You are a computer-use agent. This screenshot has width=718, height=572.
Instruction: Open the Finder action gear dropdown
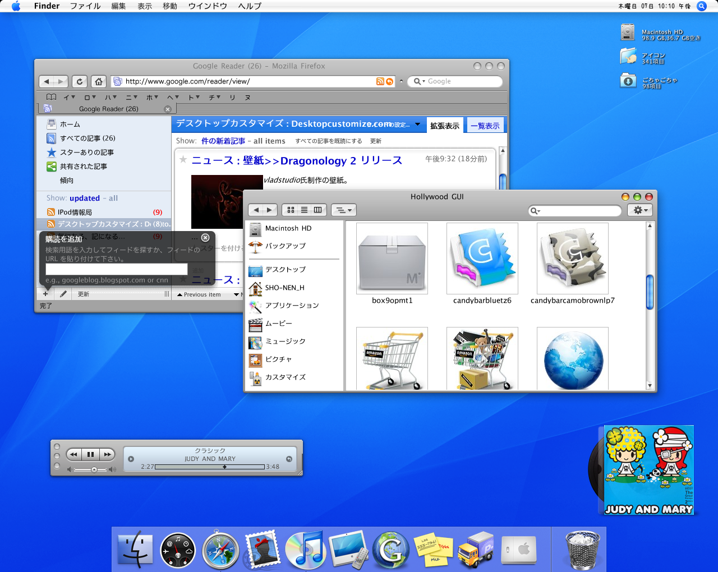coord(640,210)
